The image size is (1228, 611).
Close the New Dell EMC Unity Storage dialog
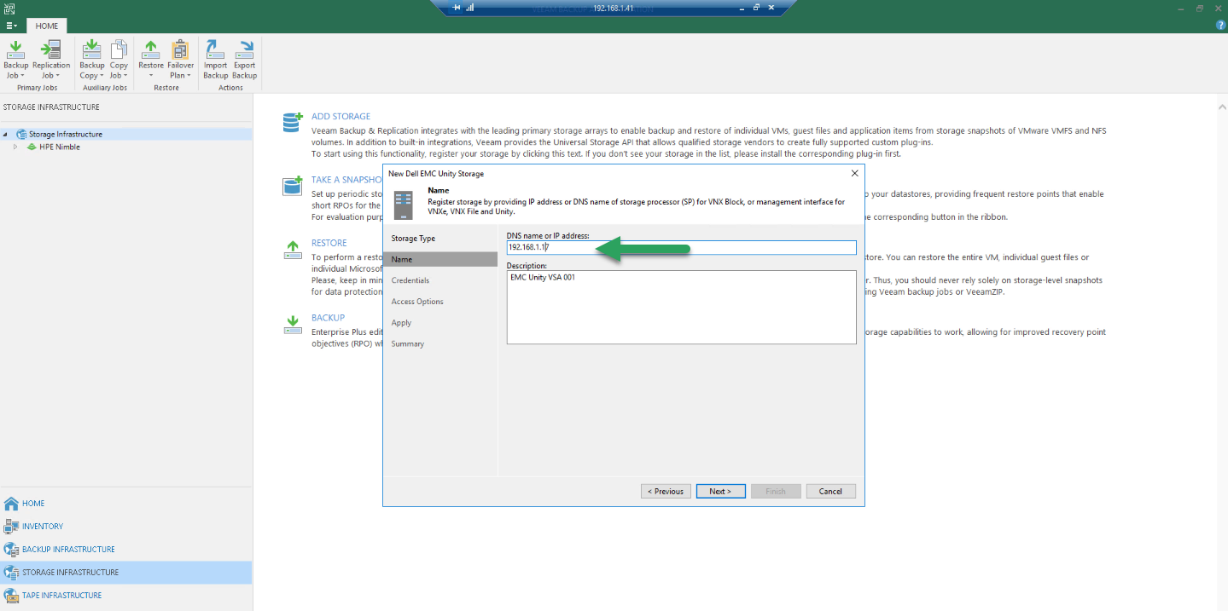pyautogui.click(x=855, y=173)
